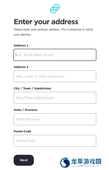Select the Postal Code input field

55,141
